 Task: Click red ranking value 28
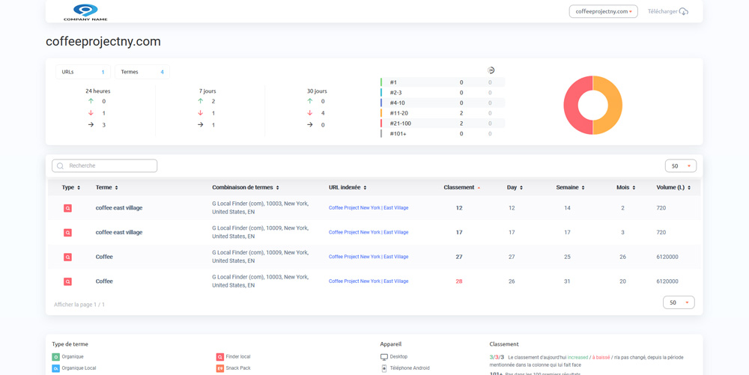coord(459,281)
